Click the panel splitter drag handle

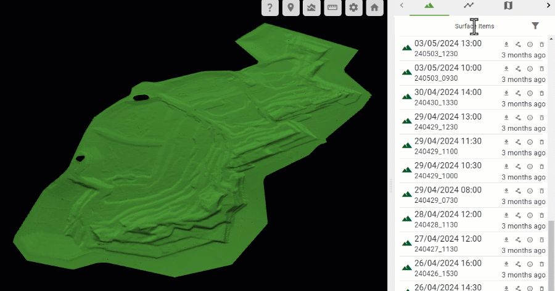[x=391, y=186]
